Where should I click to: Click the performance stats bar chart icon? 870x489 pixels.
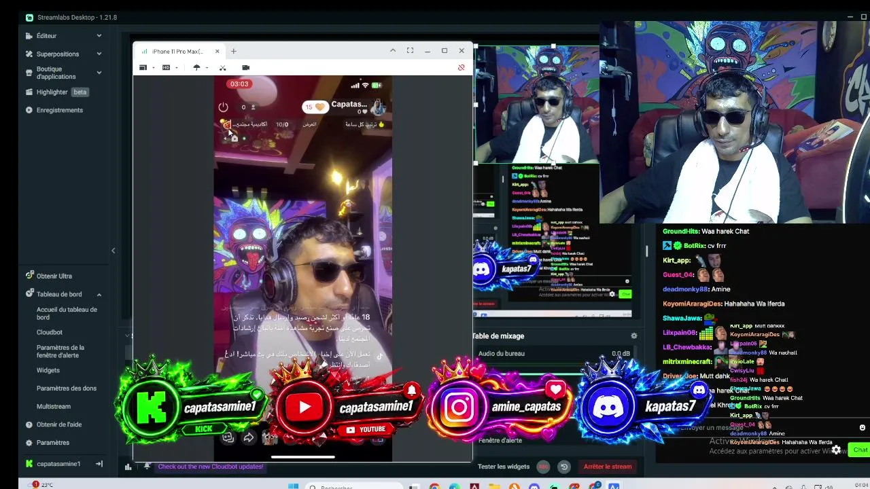click(x=128, y=467)
